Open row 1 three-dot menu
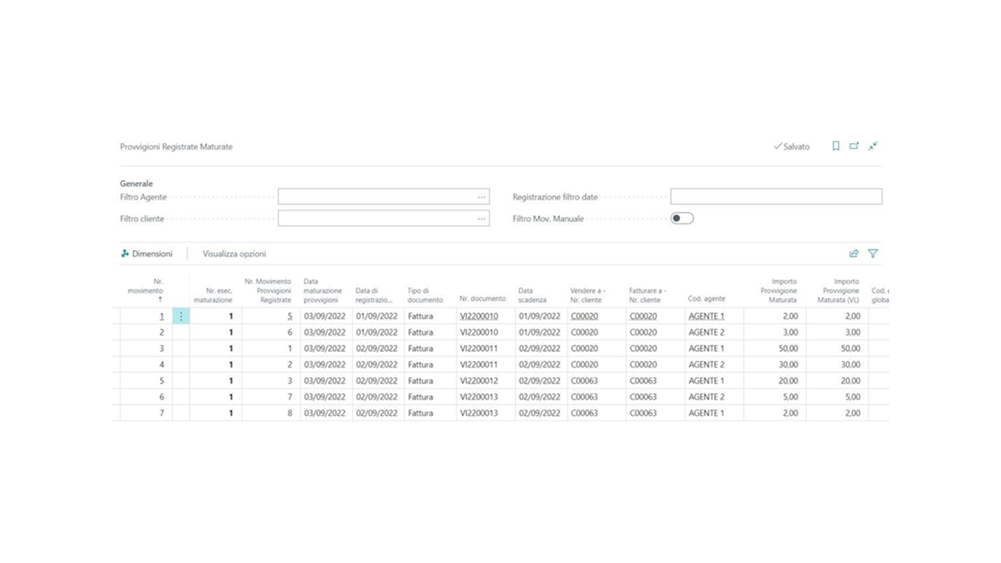 181,316
